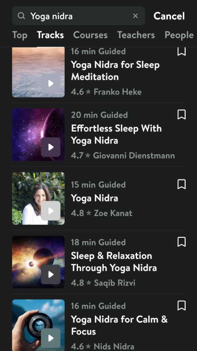Click the search magnifier icon
This screenshot has height=351, width=197.
pyautogui.click(x=21, y=16)
